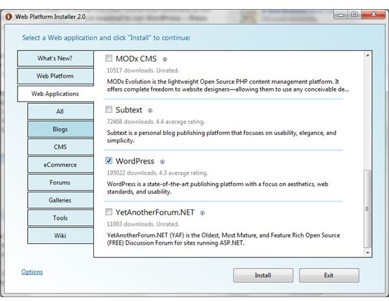Select the Tools category
This screenshot has height=301, width=389.
(x=60, y=218)
